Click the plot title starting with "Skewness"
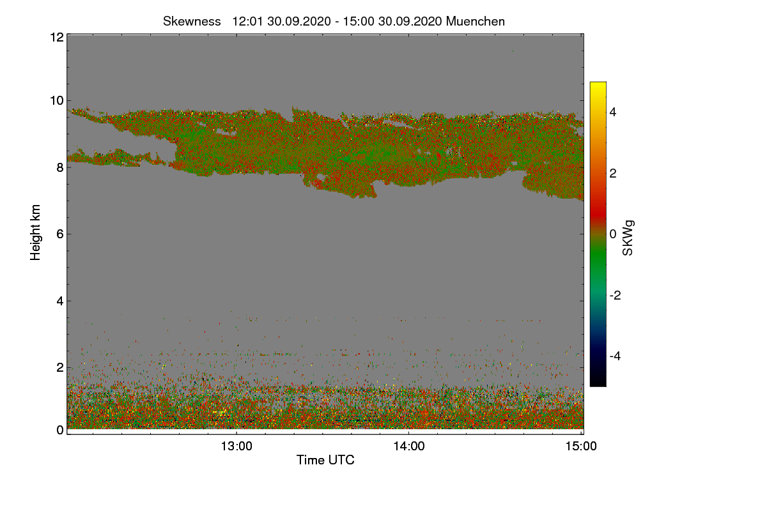 pyautogui.click(x=334, y=21)
